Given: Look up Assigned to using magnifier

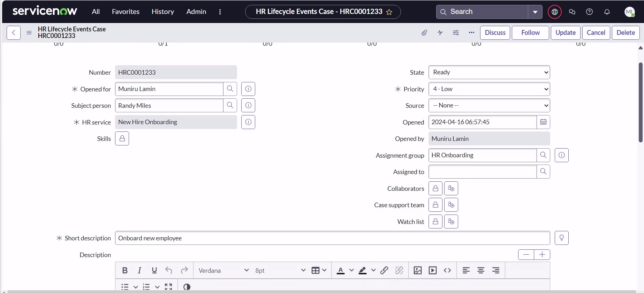Looking at the screenshot, I should click(543, 172).
